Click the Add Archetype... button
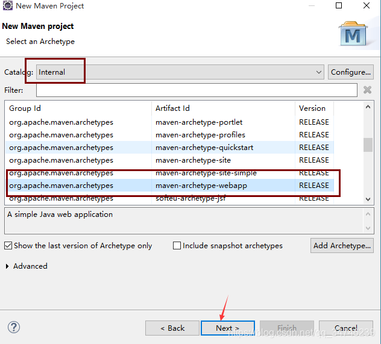 coord(342,246)
